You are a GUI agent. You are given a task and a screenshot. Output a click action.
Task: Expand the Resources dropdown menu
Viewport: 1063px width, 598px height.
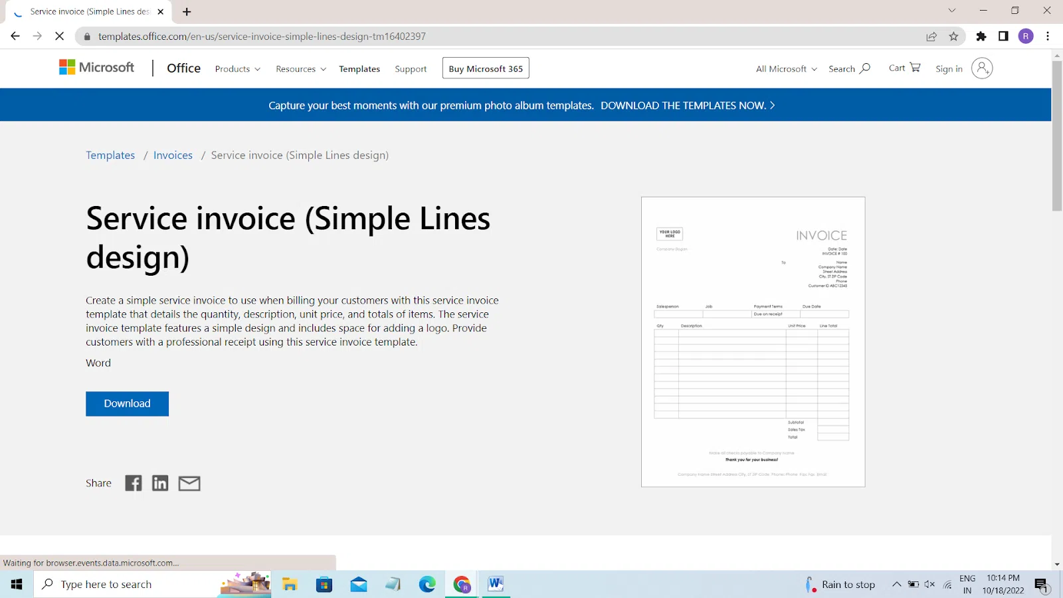click(301, 69)
